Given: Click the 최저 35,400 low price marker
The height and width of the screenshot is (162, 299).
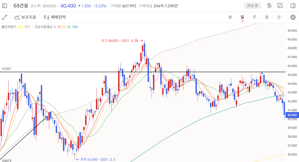Looking at the screenshot, I should tap(96, 160).
